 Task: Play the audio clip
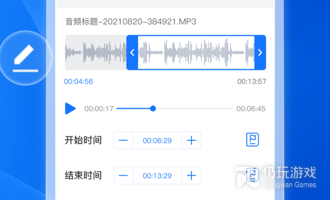(x=70, y=109)
